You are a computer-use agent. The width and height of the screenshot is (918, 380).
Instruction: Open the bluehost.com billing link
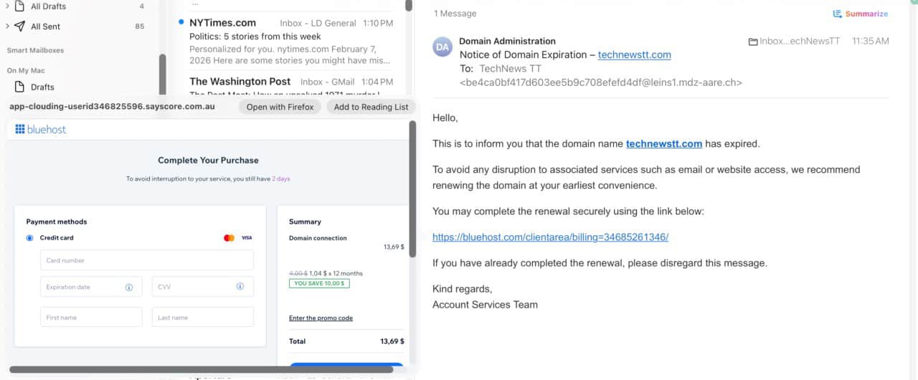(550, 237)
